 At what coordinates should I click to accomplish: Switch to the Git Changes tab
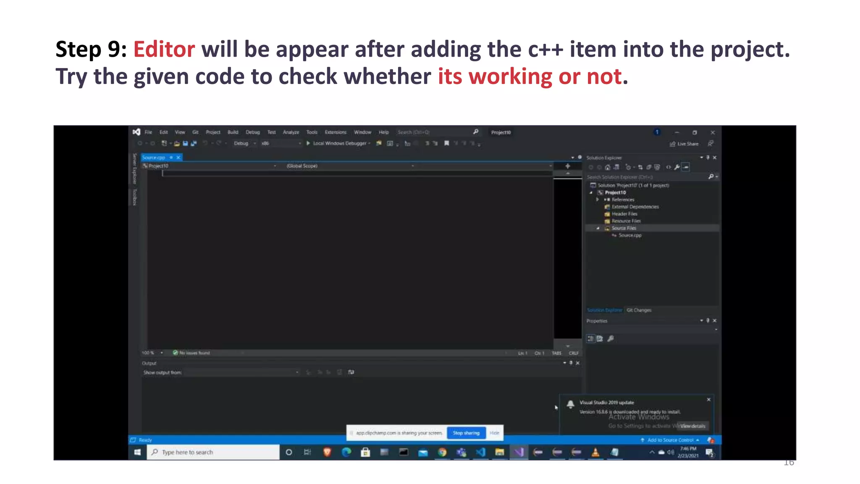pyautogui.click(x=639, y=310)
